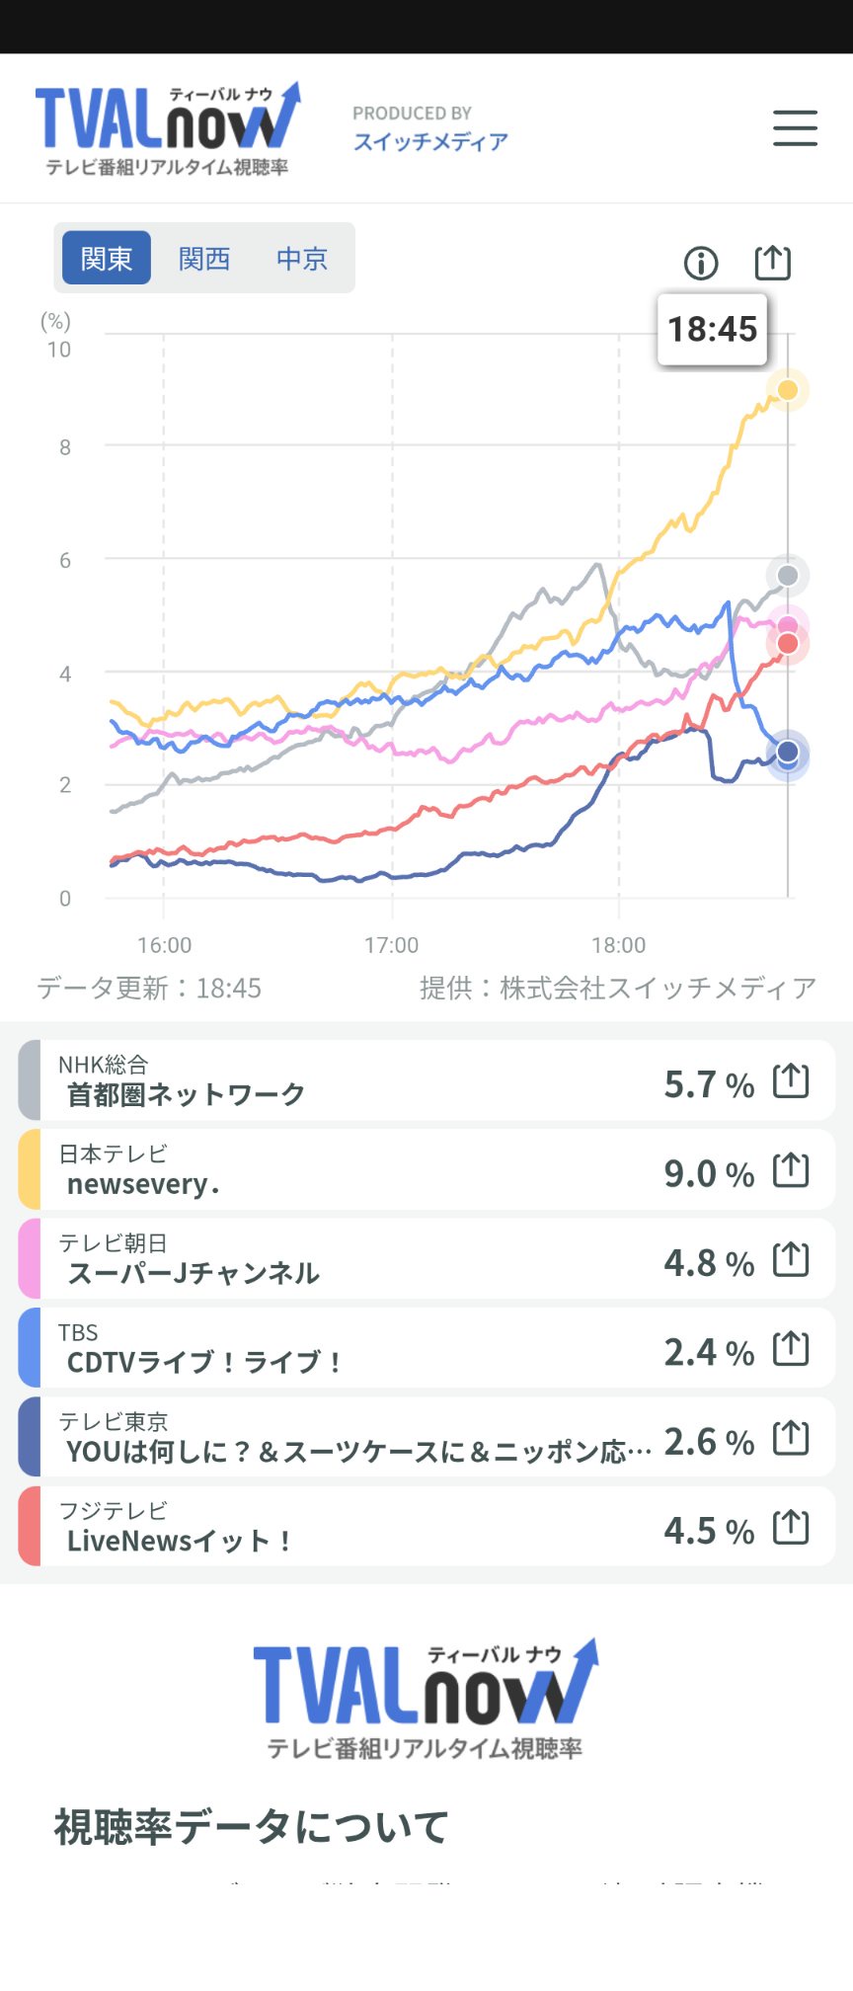This screenshot has width=853, height=1991.
Task: Open the スイッチメディア producer link
Action: (430, 142)
